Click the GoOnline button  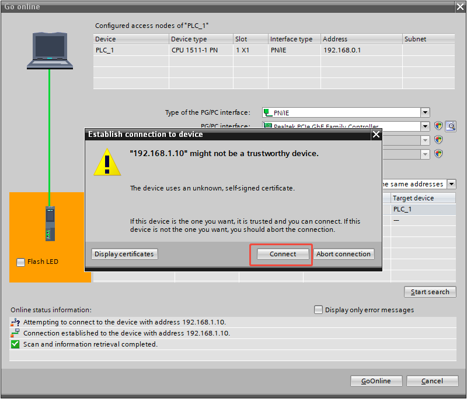pos(376,381)
